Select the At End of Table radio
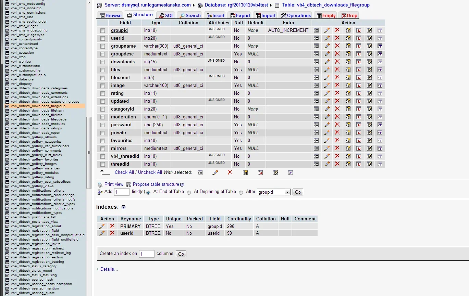 148,193
